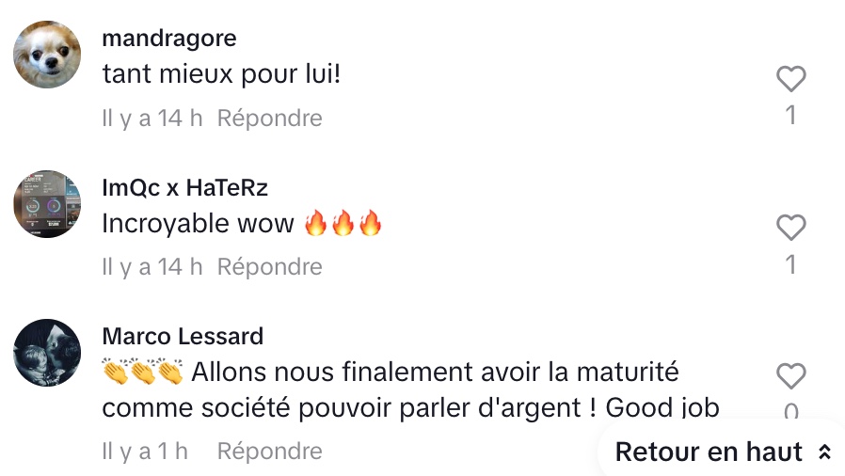This screenshot has height=476, width=845.
Task: Click Répondre under Incroyable wow comment
Action: (x=269, y=266)
